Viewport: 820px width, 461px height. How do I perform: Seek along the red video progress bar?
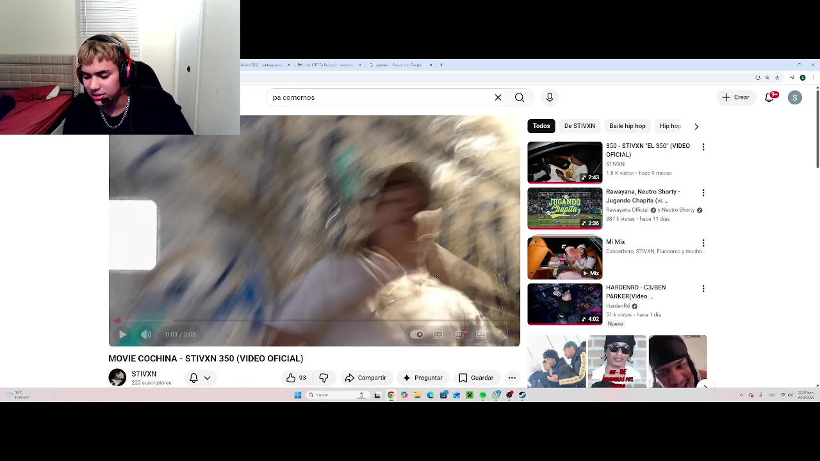(x=314, y=321)
